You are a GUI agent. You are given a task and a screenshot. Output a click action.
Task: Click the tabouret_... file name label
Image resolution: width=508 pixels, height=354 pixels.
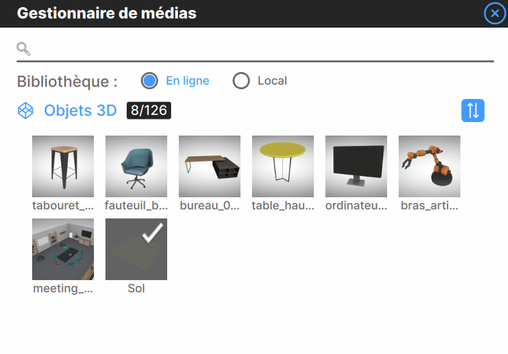(x=63, y=206)
